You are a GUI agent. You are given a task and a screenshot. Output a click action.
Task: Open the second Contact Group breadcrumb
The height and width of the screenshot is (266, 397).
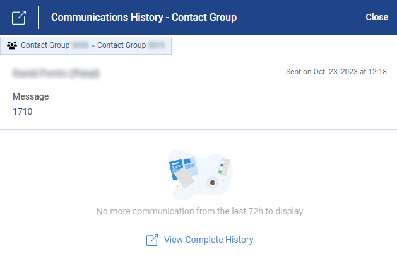(x=122, y=45)
